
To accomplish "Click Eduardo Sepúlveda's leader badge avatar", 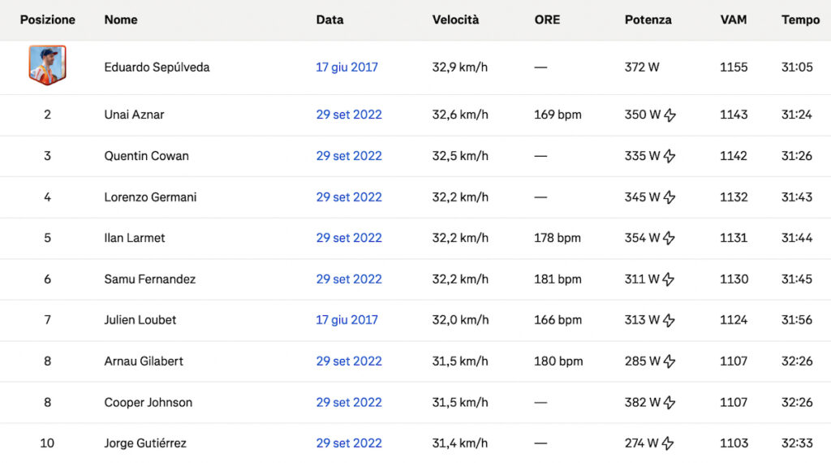I will 47,65.
